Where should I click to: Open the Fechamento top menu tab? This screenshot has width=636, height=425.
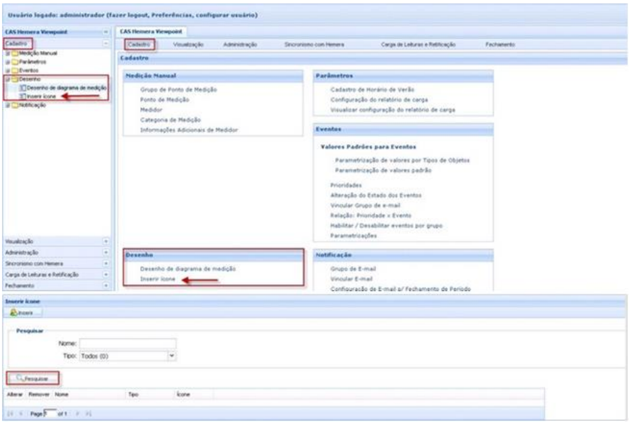tap(500, 44)
